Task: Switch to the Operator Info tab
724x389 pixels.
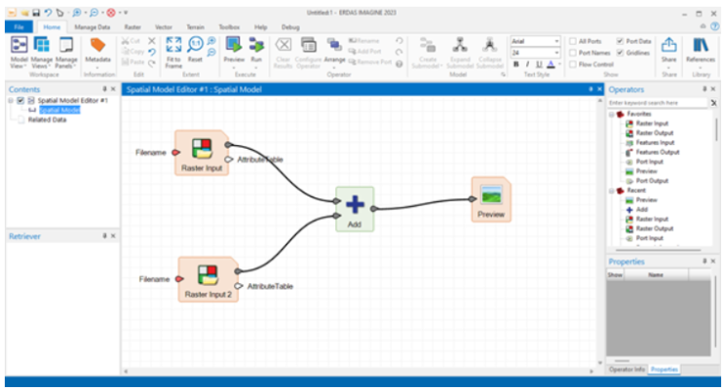Action: coord(627,370)
